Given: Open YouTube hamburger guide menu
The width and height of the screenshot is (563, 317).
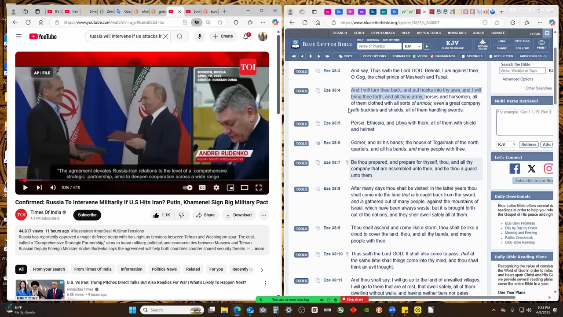Looking at the screenshot, I should (18, 37).
